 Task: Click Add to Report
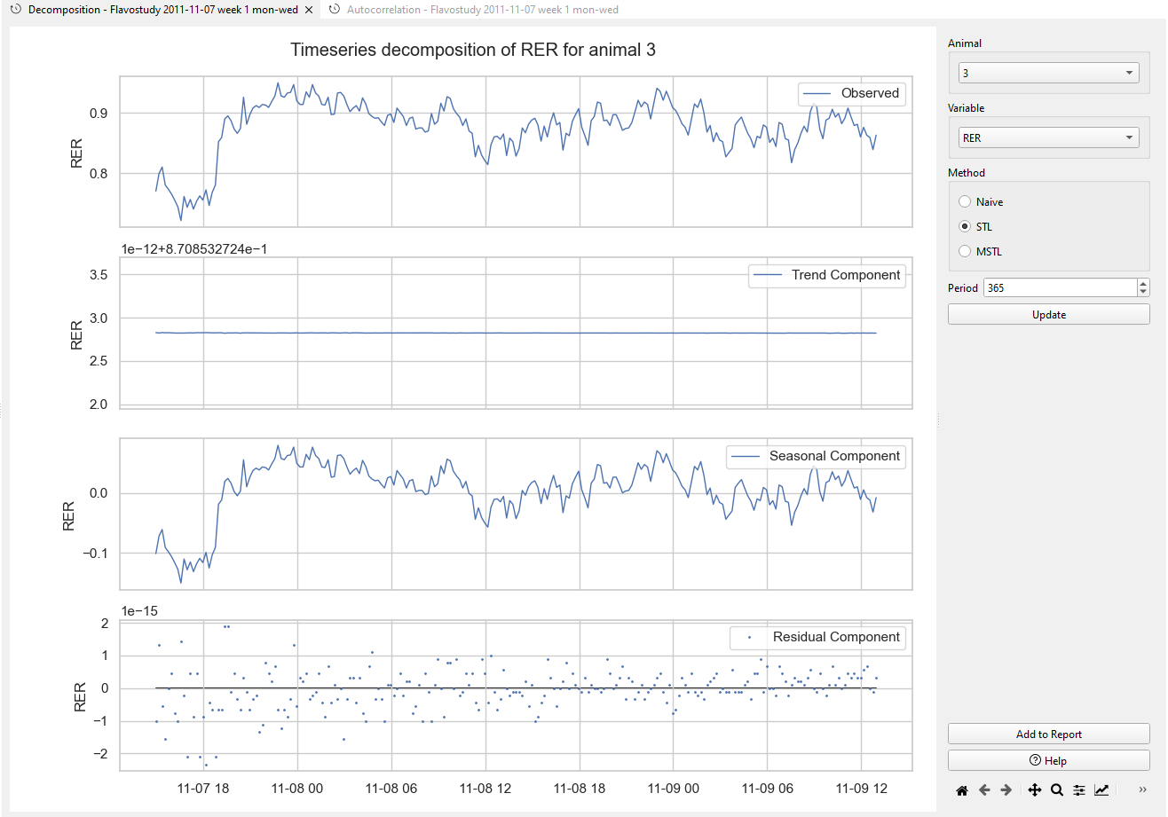1048,734
